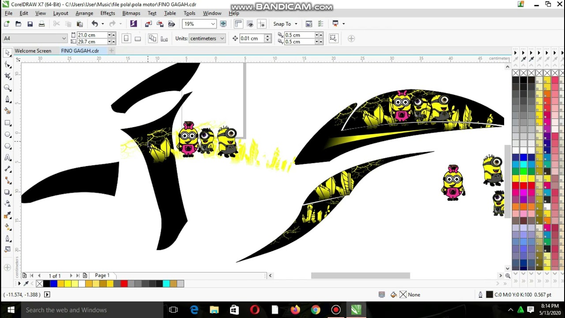Select the Zoom tool in toolbox
The width and height of the screenshot is (565, 318).
coord(8,88)
